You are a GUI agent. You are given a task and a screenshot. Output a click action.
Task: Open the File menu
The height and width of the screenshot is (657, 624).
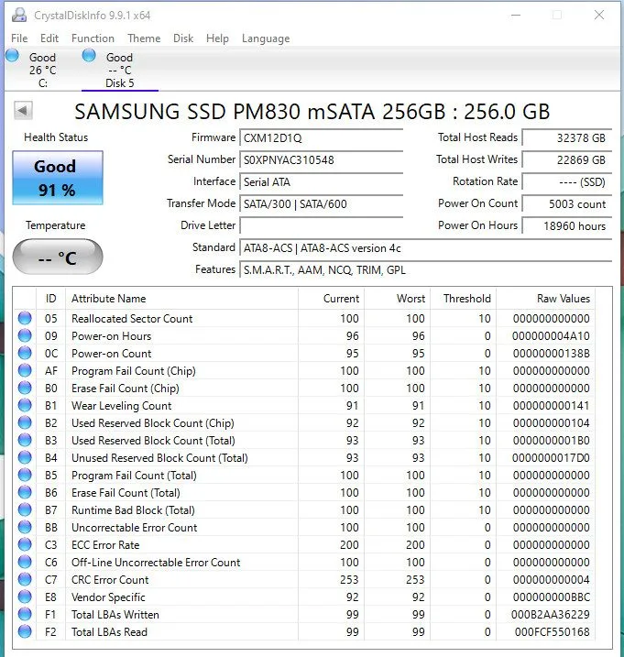[19, 38]
